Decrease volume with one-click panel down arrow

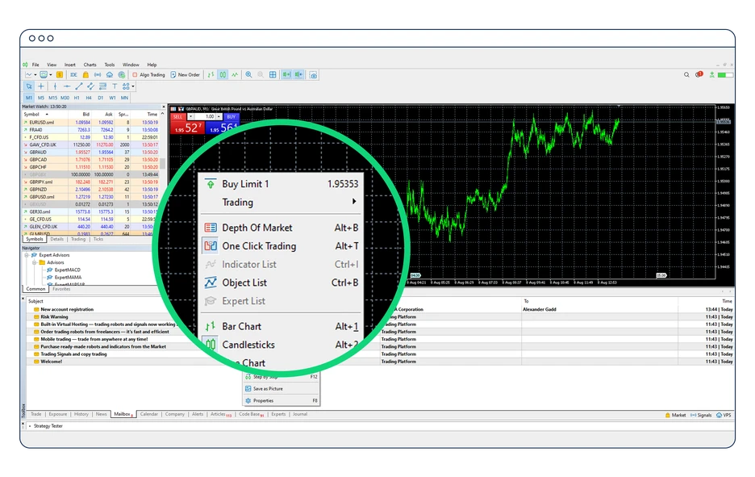(190, 116)
